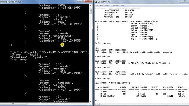The image size is (189, 106).
Task: Click the "joindate" : "25-12-2005" line
Action: (x=60, y=41)
